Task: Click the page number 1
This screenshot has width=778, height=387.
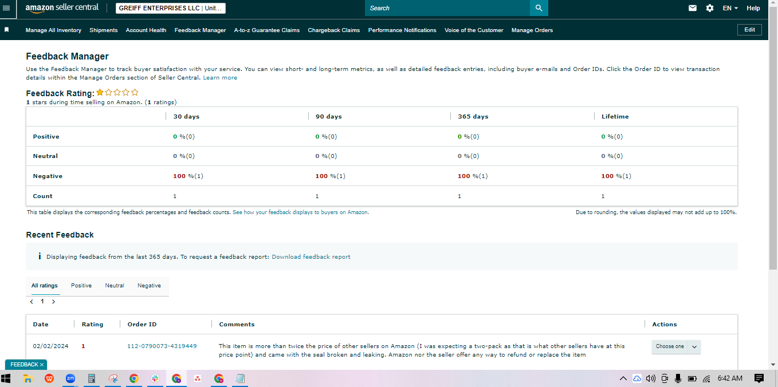Action: coord(42,301)
